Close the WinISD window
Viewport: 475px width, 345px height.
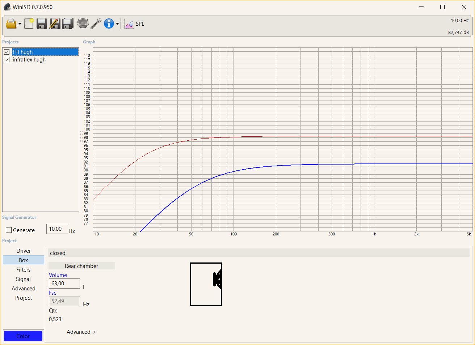click(x=464, y=7)
